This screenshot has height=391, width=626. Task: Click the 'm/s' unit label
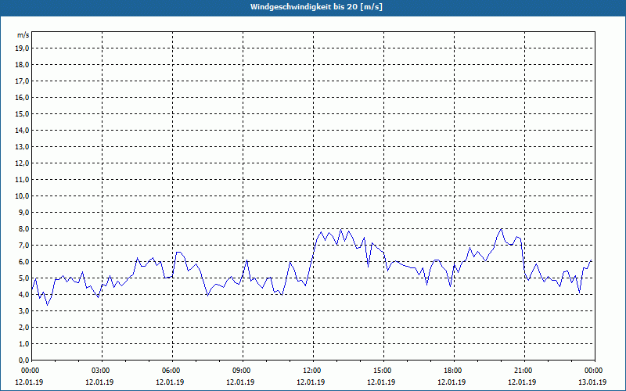23,35
